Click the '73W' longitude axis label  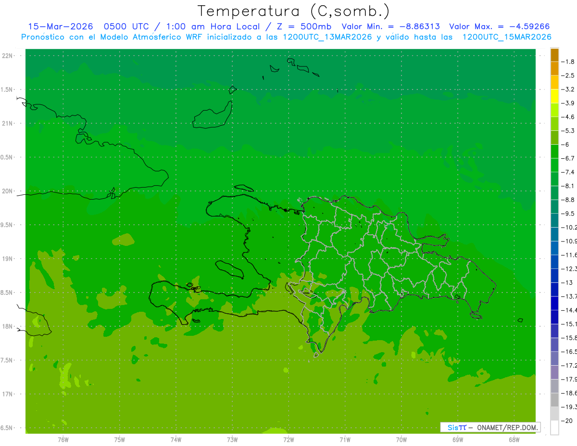pyautogui.click(x=232, y=440)
